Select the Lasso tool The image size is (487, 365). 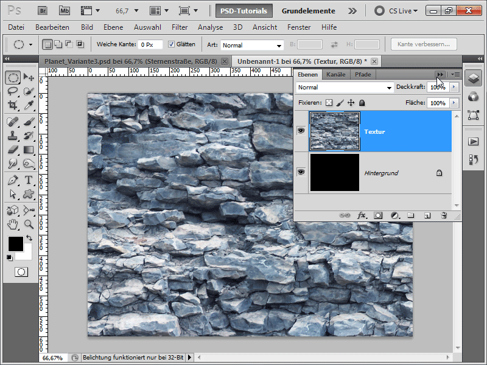[x=13, y=91]
